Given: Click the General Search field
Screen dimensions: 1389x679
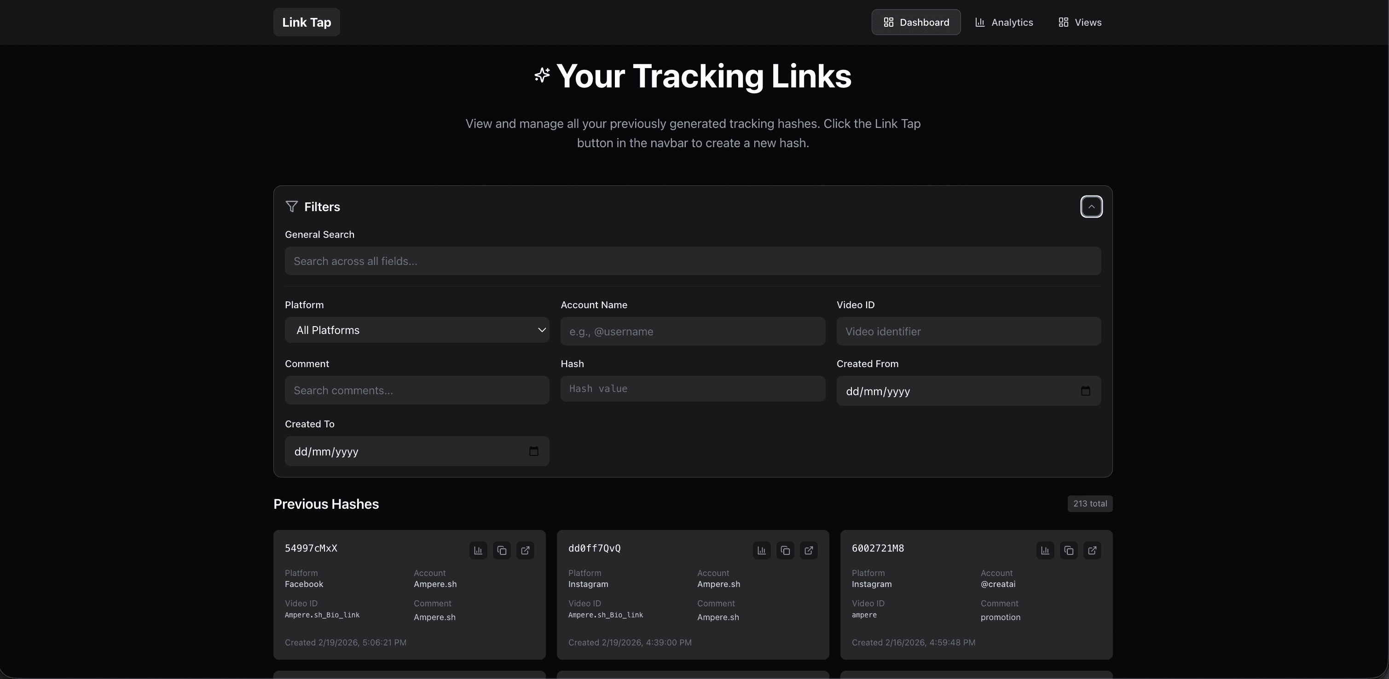Looking at the screenshot, I should (x=692, y=261).
